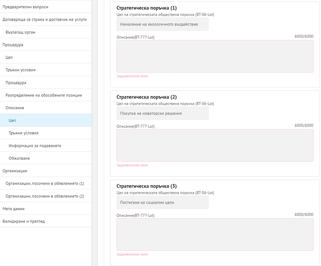Select the Описание sidebar item
Image resolution: width=321 pixels, height=266 pixels.
coord(46,108)
